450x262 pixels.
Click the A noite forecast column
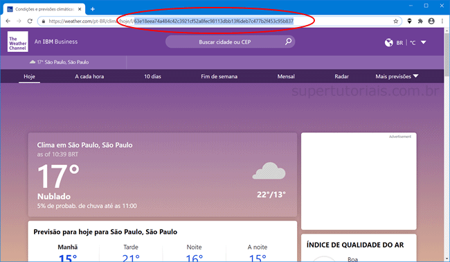click(x=258, y=254)
